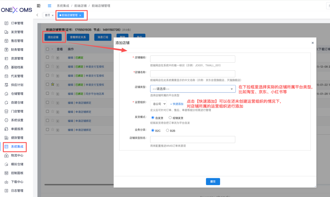Expand the last row view arrow

click(x=58, y=130)
